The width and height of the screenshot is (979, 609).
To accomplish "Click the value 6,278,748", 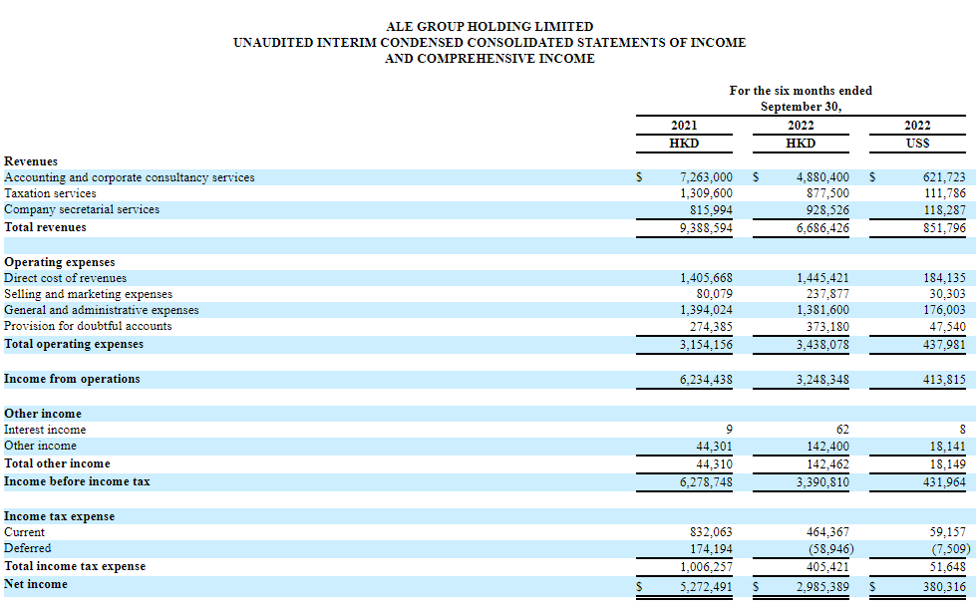I will (706, 483).
